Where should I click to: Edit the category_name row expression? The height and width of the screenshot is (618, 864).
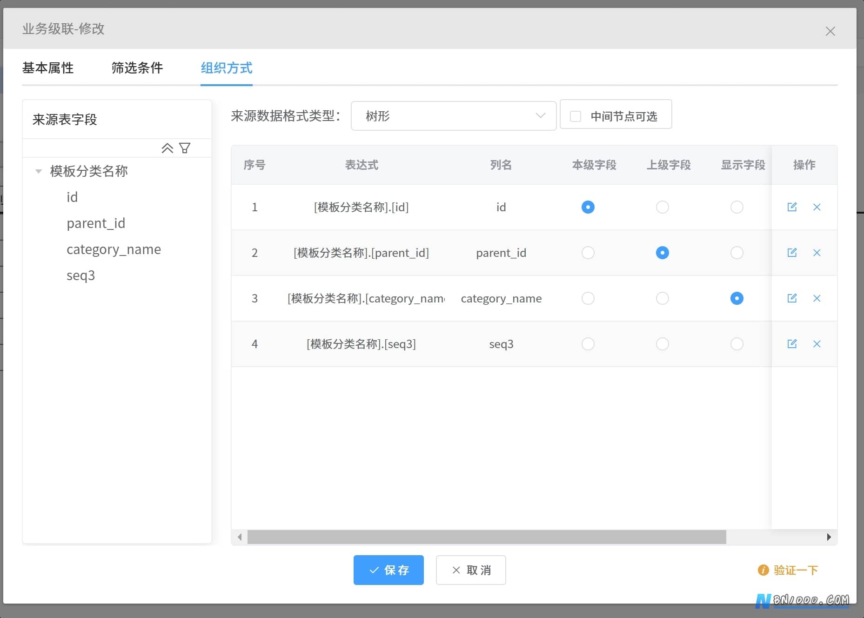pyautogui.click(x=792, y=298)
